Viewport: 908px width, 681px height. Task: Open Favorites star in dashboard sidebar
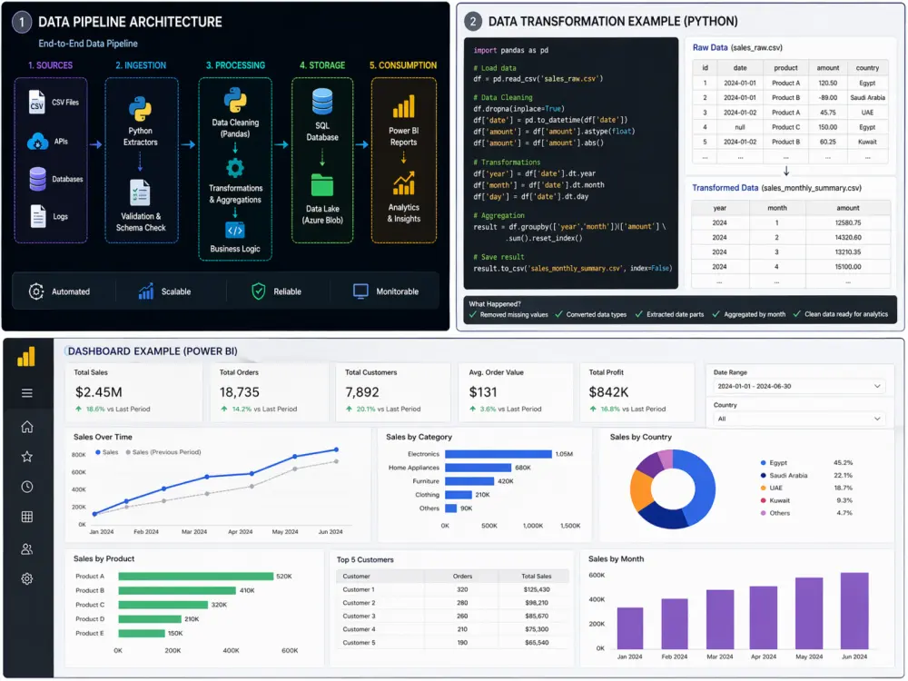26,457
